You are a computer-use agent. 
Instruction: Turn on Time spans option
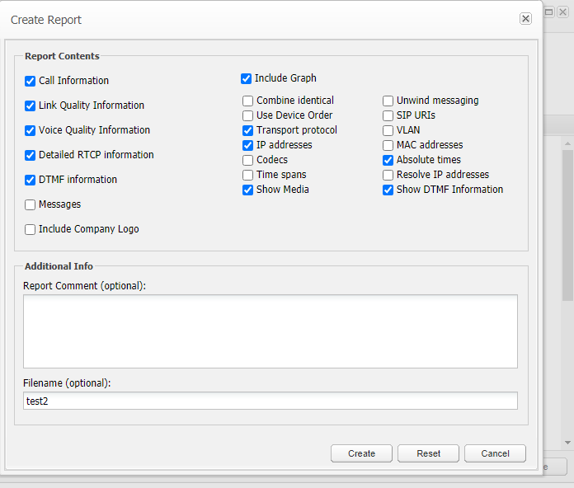tap(248, 175)
